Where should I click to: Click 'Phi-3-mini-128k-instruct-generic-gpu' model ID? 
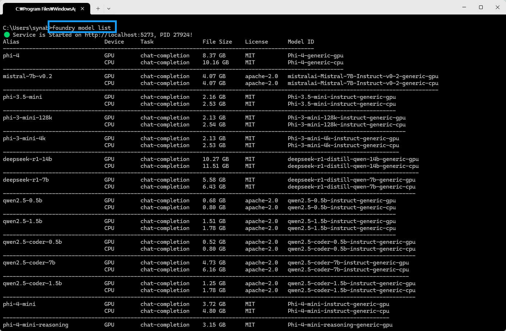347,118
